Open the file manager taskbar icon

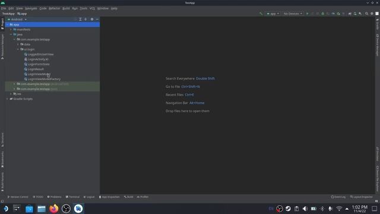pos(42,209)
